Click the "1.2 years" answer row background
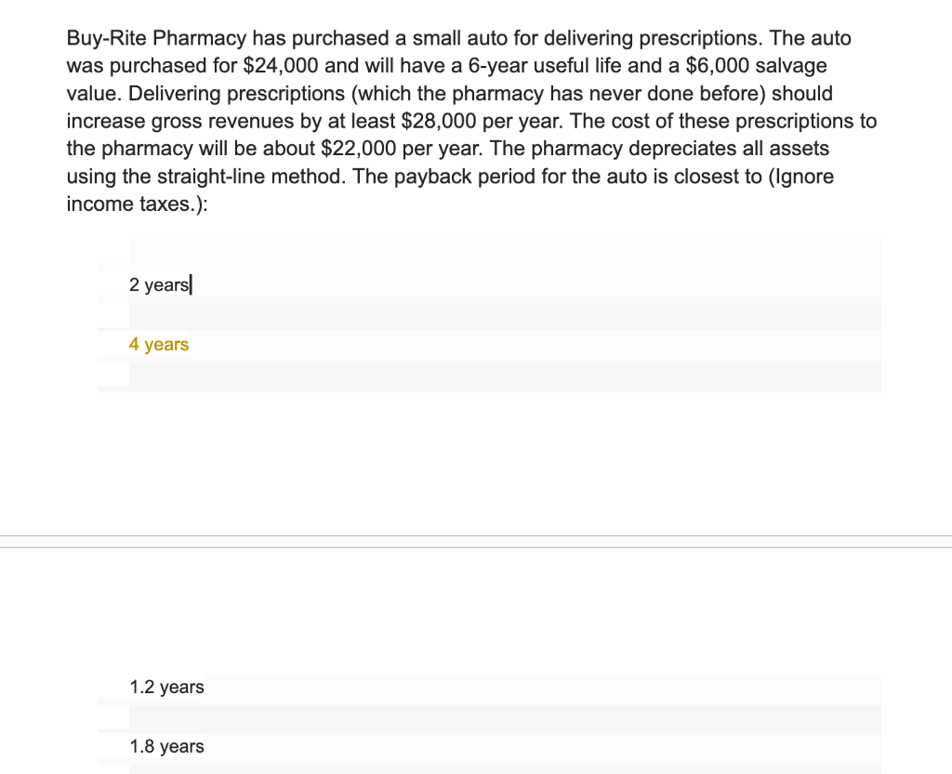 465,687
